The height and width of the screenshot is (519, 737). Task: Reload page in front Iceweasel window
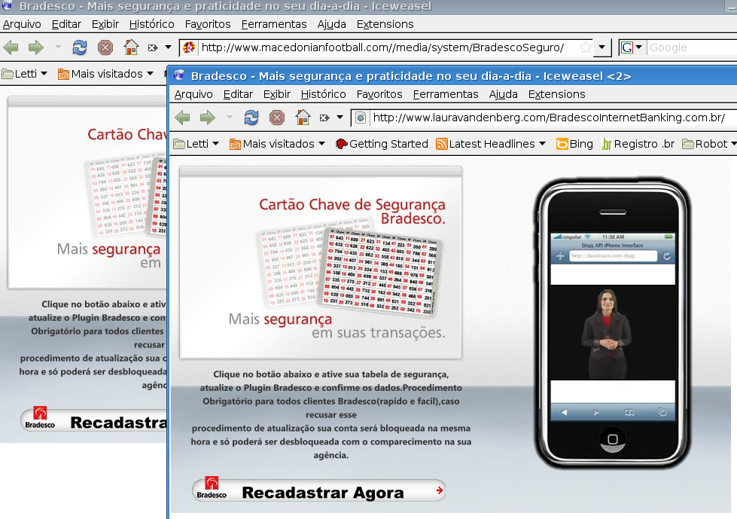251,118
